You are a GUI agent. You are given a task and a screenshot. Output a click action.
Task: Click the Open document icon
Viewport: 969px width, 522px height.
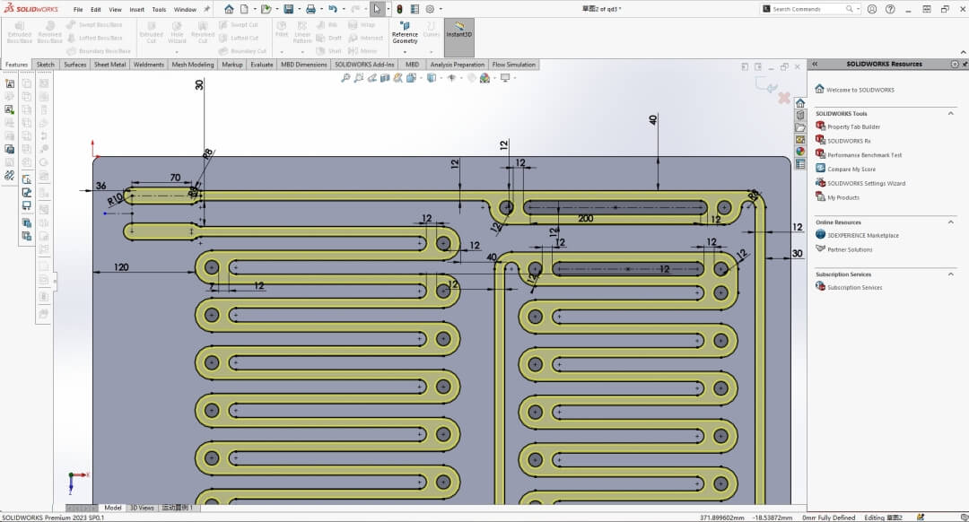[266, 9]
